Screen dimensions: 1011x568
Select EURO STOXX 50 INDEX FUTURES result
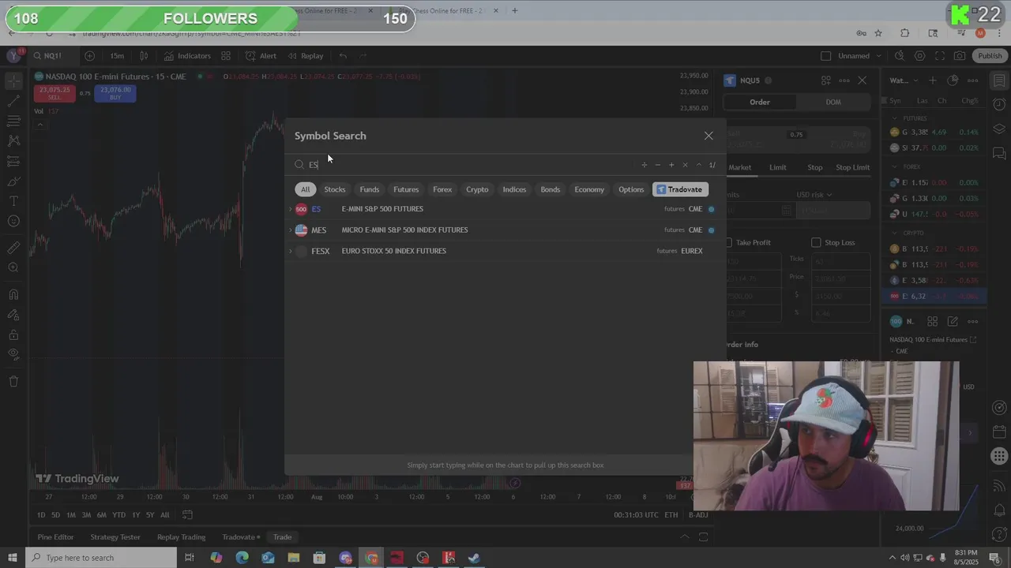click(x=504, y=251)
